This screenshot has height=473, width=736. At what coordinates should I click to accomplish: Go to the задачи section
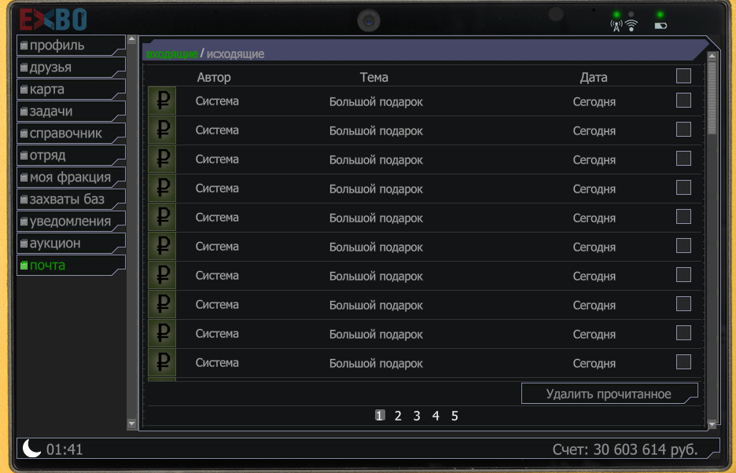(71, 112)
